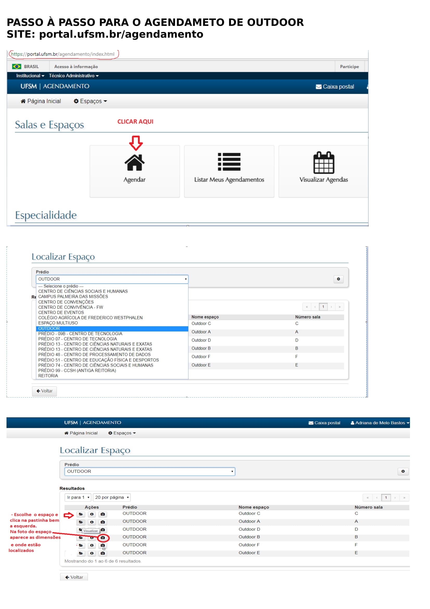Click the gear button beside lower Prédio dropdown
This screenshot has height=609, width=430.
click(x=403, y=471)
